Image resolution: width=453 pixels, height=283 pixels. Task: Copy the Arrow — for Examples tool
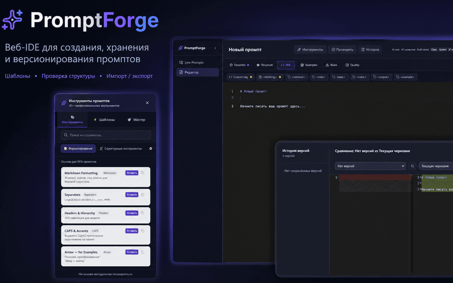tap(143, 252)
